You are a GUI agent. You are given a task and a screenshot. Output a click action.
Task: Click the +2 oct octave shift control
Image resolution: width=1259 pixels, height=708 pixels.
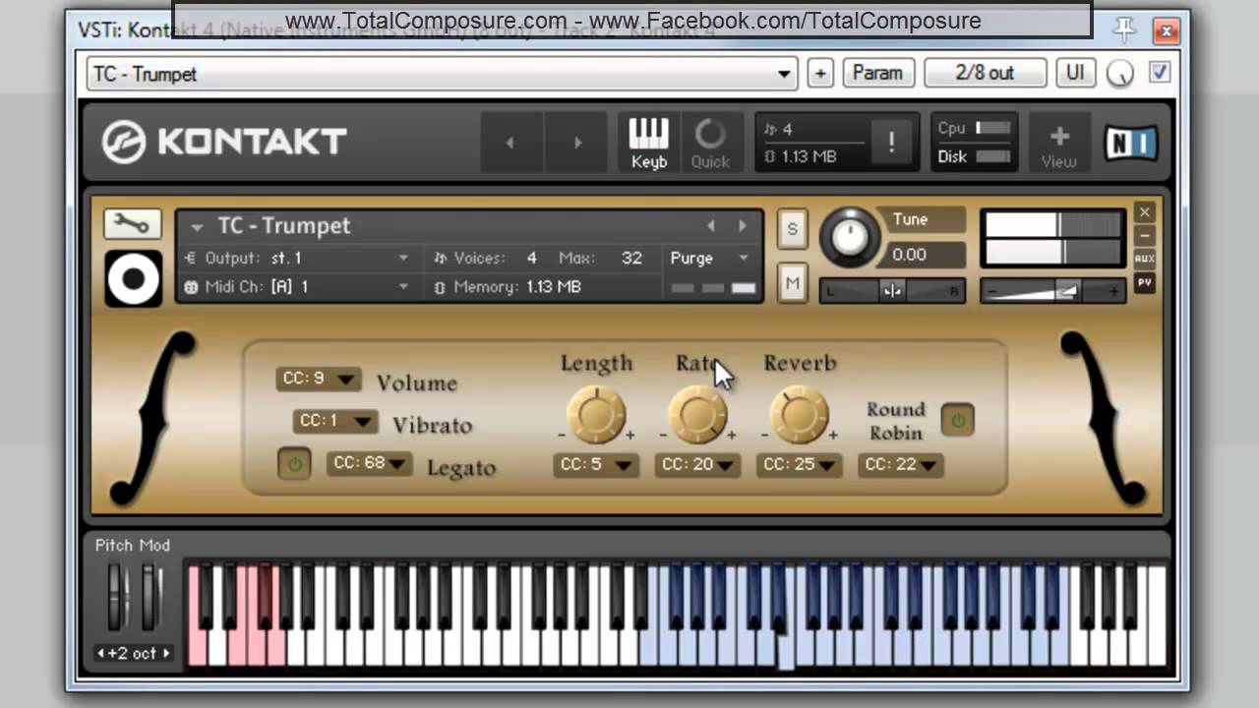(133, 652)
